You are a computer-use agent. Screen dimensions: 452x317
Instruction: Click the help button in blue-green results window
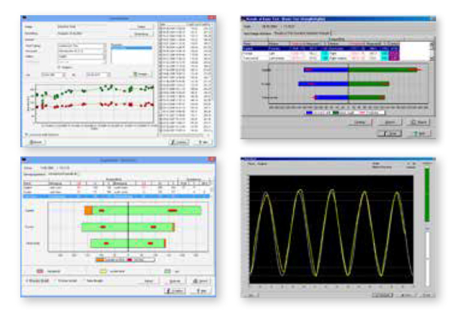click(x=420, y=133)
